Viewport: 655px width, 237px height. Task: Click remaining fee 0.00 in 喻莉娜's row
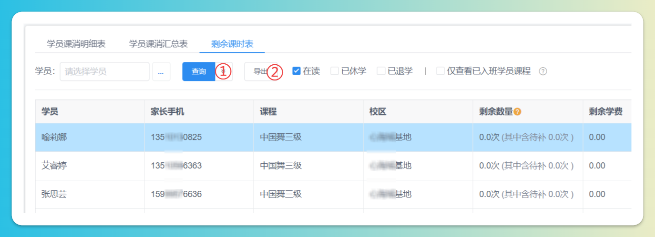(597, 138)
